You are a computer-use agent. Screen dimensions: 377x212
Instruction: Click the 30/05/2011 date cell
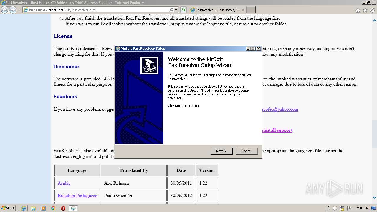pyautogui.click(x=181, y=183)
